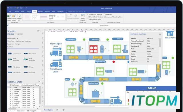Click the Back to home icon
The width and height of the screenshot is (183, 112).
tap(170, 33)
